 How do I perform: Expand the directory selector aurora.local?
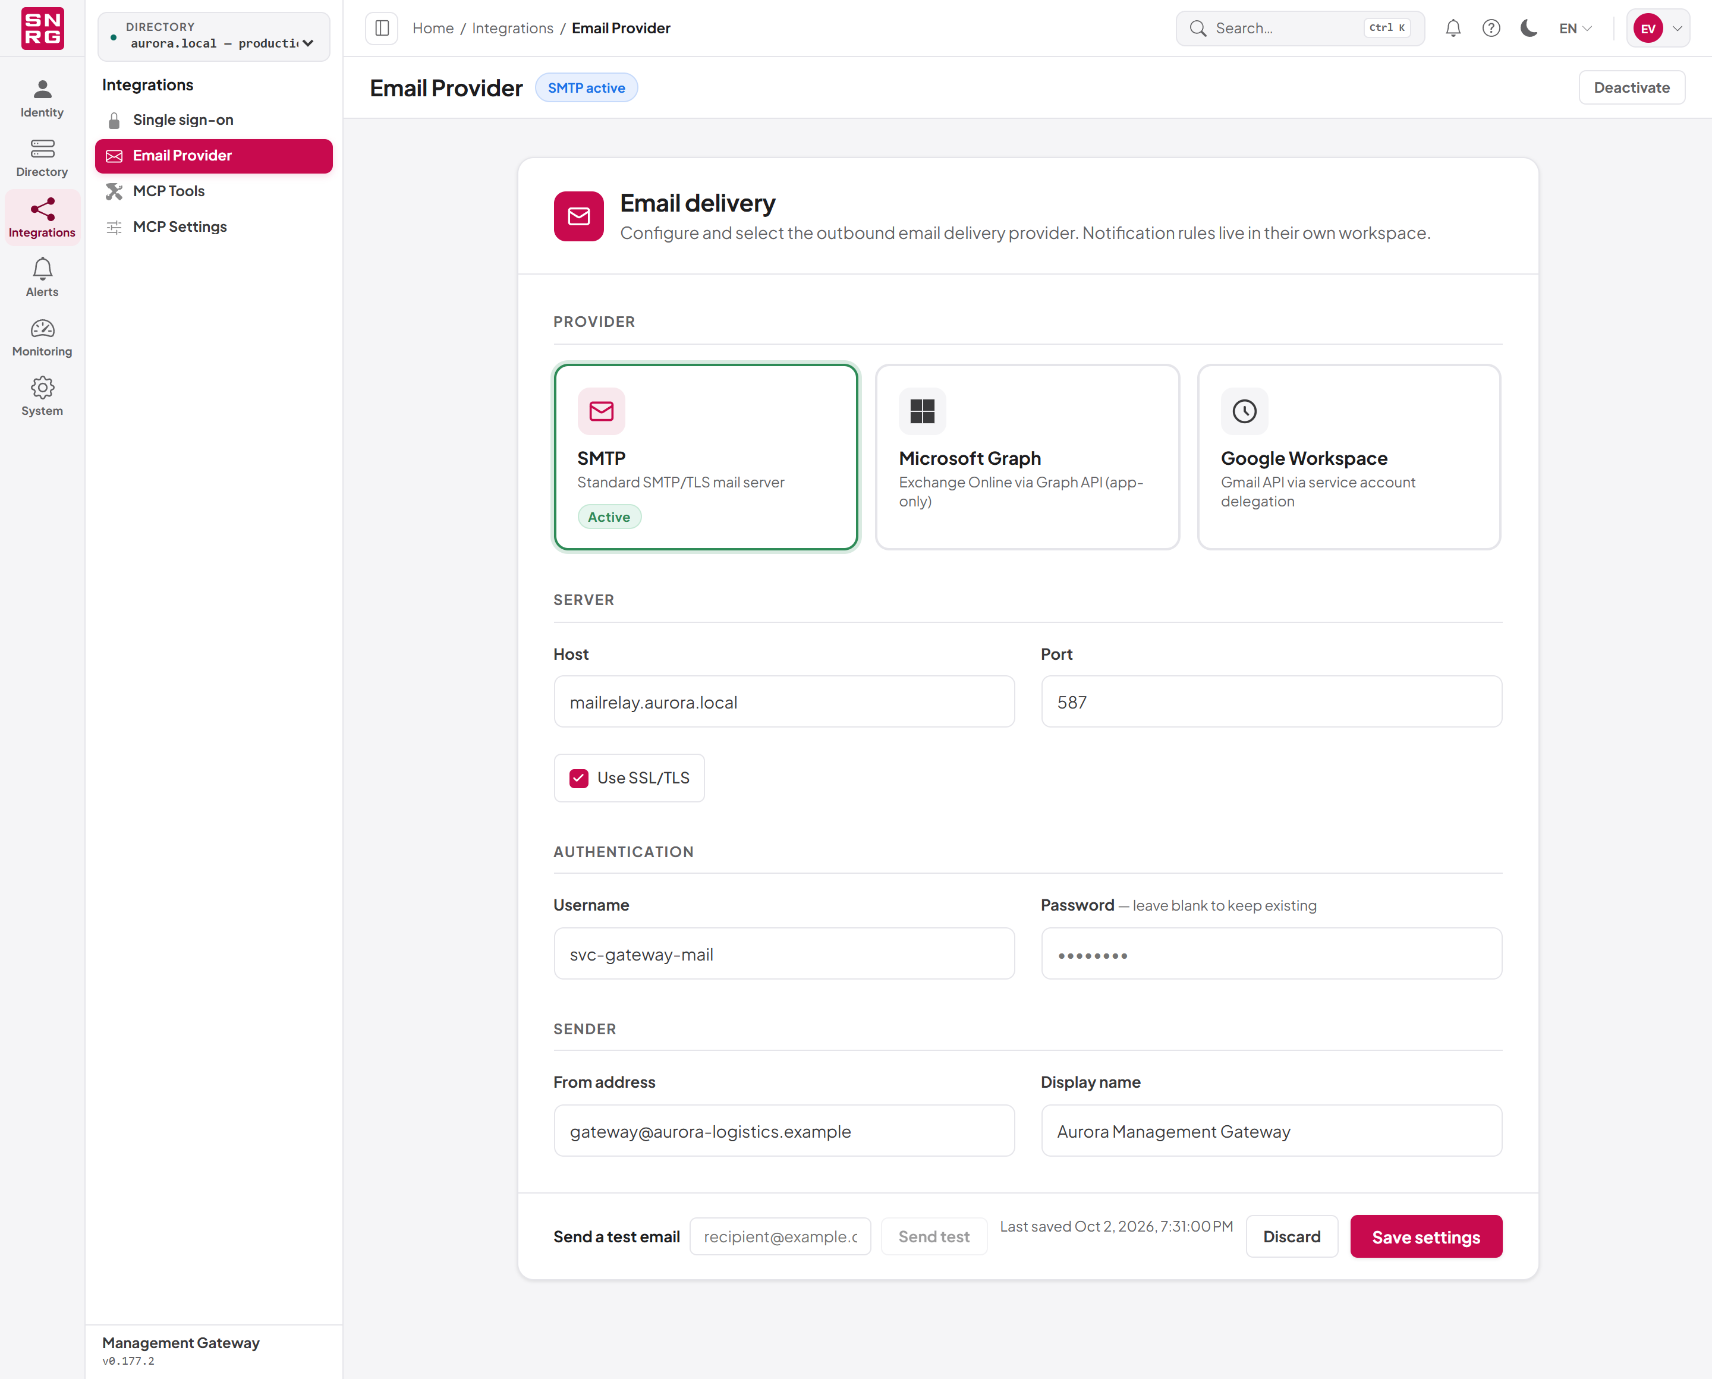pos(213,36)
